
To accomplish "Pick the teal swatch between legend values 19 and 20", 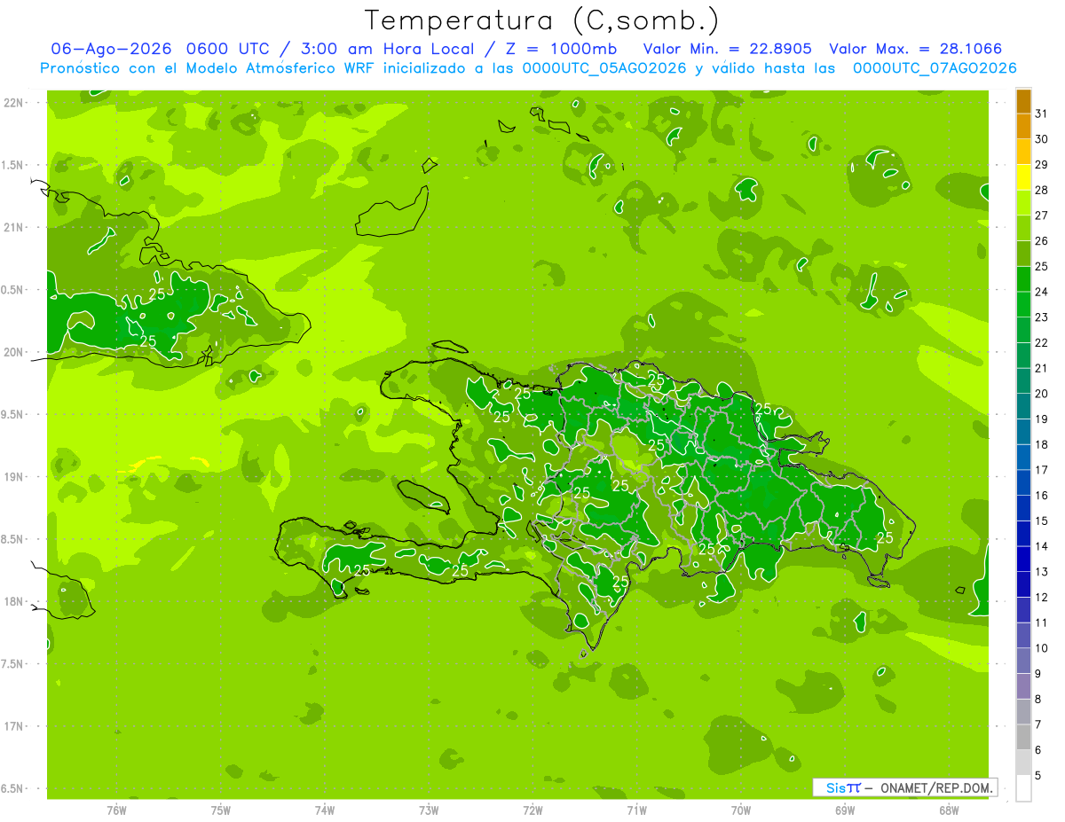I will tap(1023, 406).
